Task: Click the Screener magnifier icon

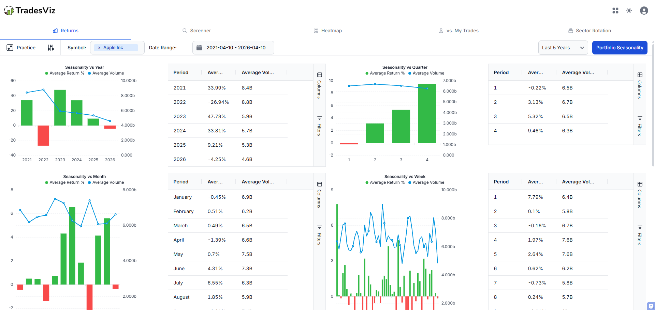Action: (x=185, y=31)
